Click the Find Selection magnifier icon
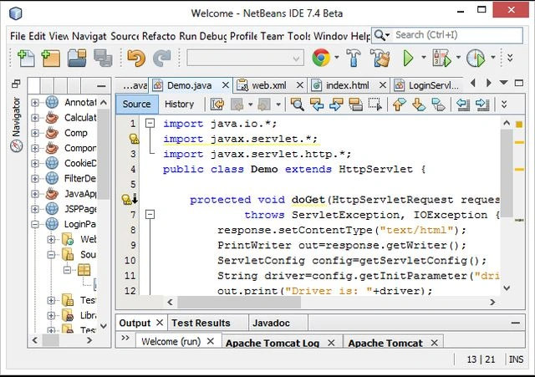The width and height of the screenshot is (535, 377). click(x=298, y=104)
